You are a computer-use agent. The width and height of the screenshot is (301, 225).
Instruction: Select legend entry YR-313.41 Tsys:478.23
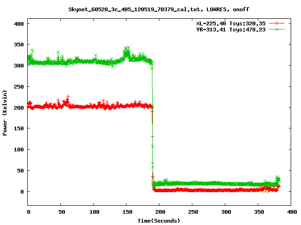click(231, 30)
